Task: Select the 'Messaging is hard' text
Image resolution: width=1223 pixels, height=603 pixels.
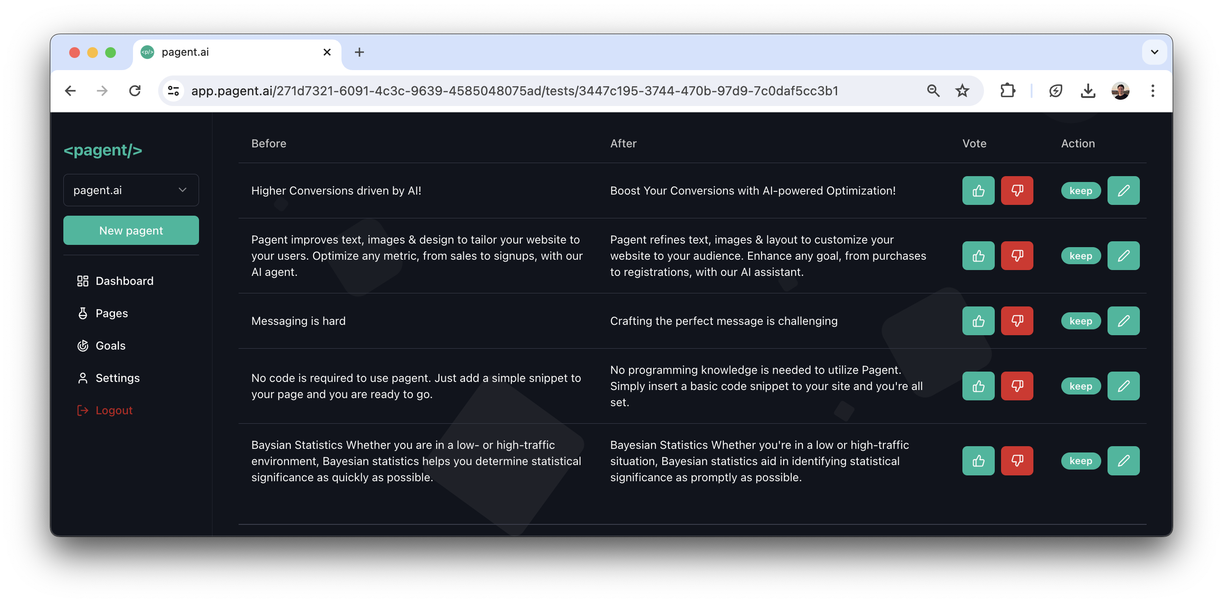Action: (x=298, y=320)
